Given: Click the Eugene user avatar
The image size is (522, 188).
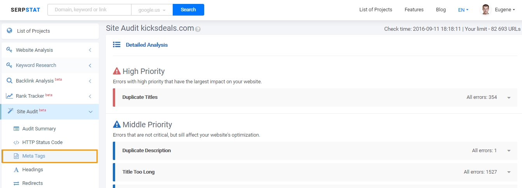Looking at the screenshot, I should coord(486,10).
